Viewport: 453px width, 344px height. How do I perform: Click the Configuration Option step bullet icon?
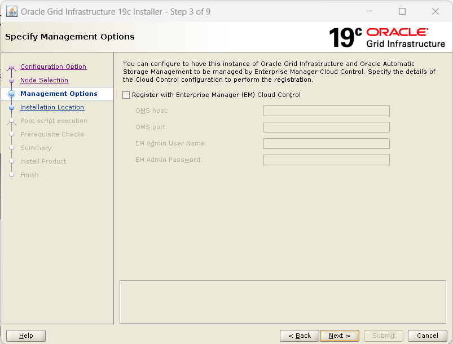pyautogui.click(x=11, y=67)
